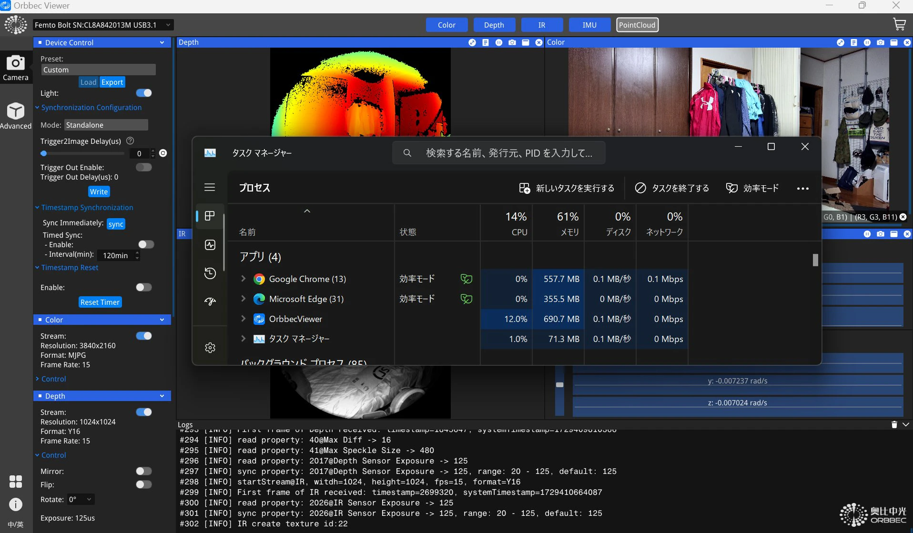913x533 pixels.
Task: Clear the Logs with the trash icon
Action: coord(894,424)
